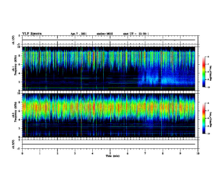The width and height of the screenshot is (223, 172).
Task: Click the "station=MOS" header label
Action: tap(105, 34)
